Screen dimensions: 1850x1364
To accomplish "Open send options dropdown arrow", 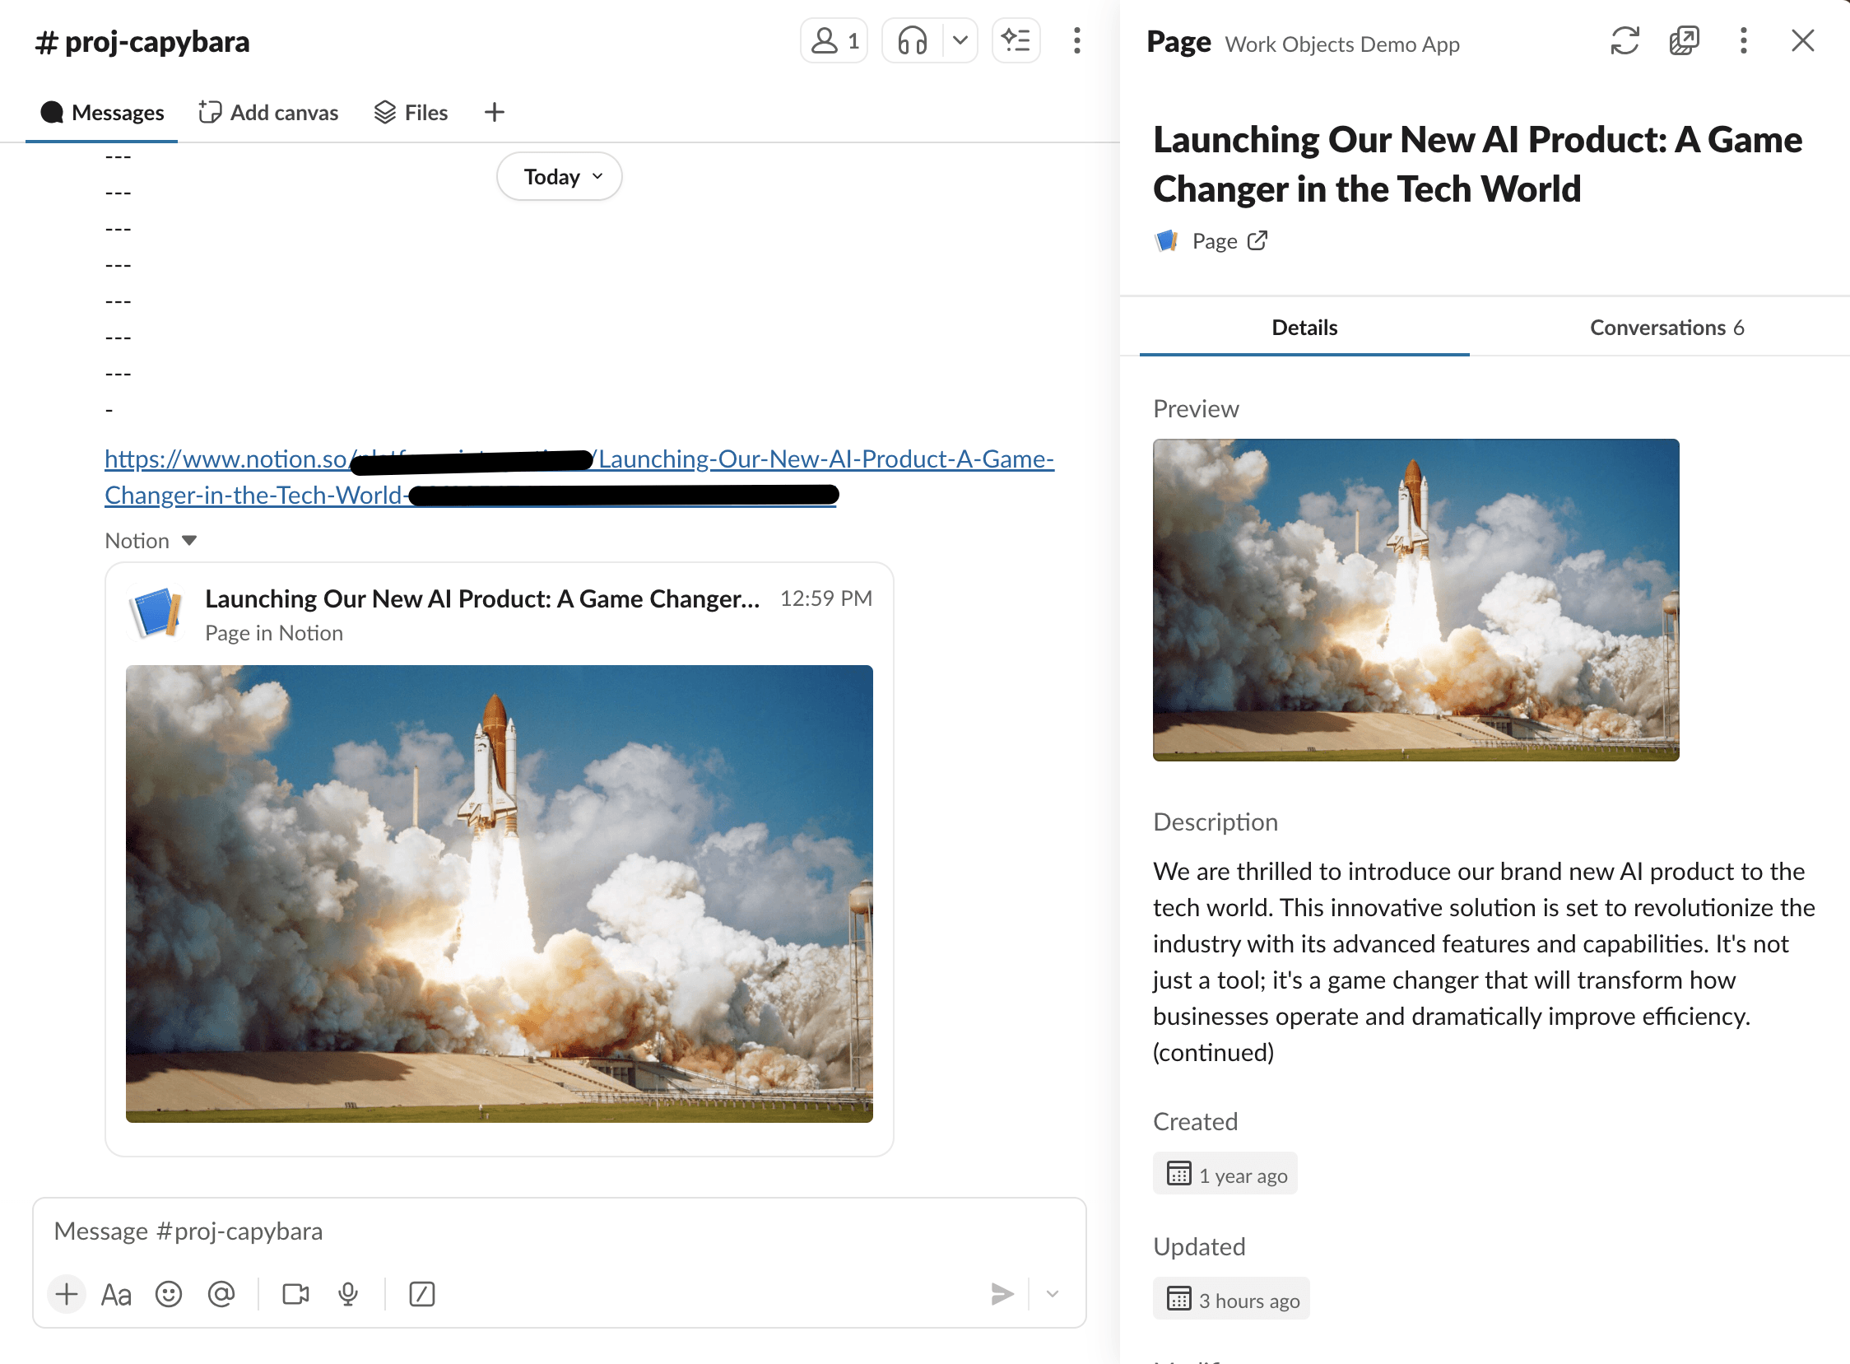I will [x=1052, y=1294].
